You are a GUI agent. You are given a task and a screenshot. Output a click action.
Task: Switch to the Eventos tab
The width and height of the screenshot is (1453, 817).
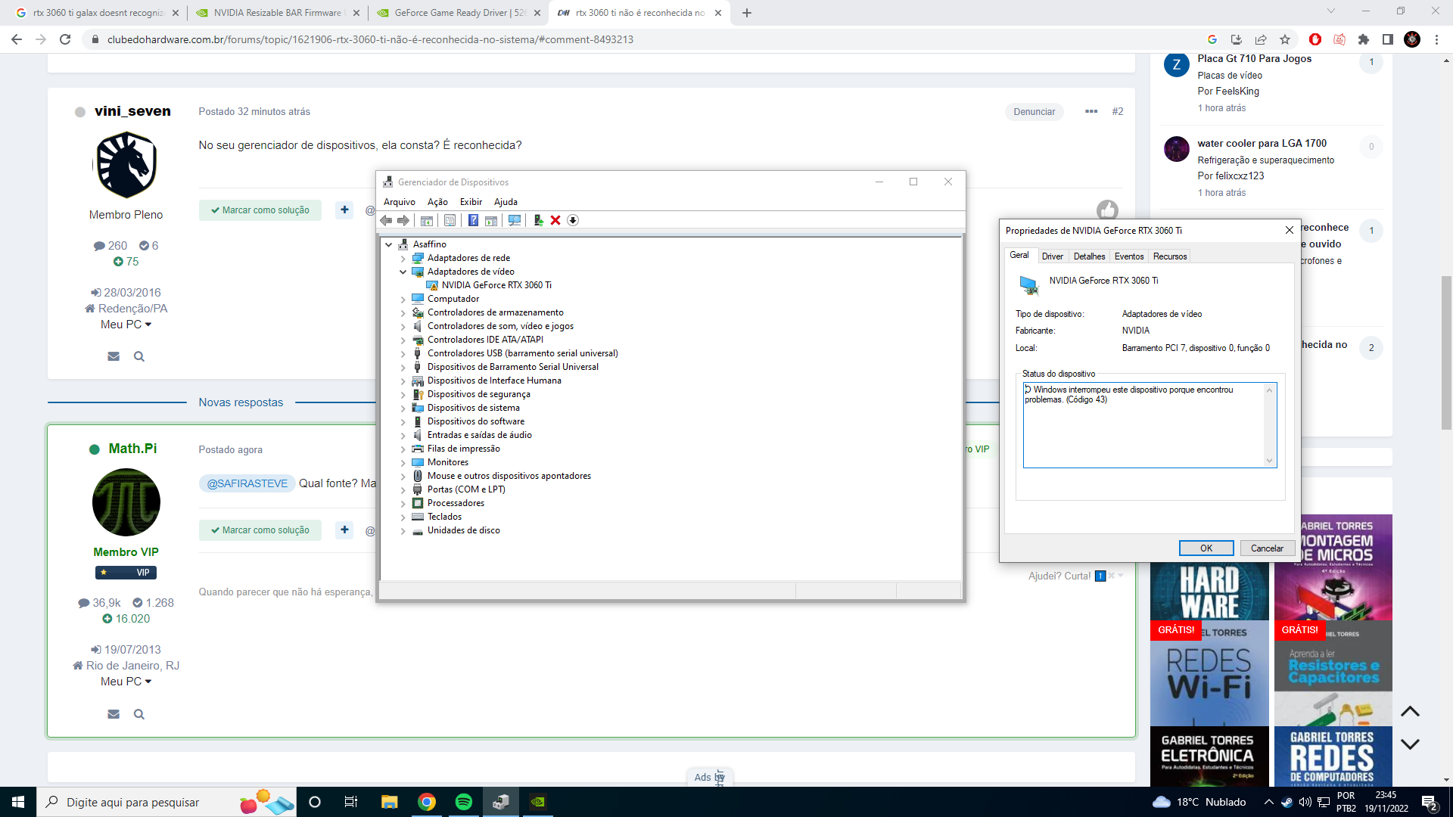coord(1129,256)
